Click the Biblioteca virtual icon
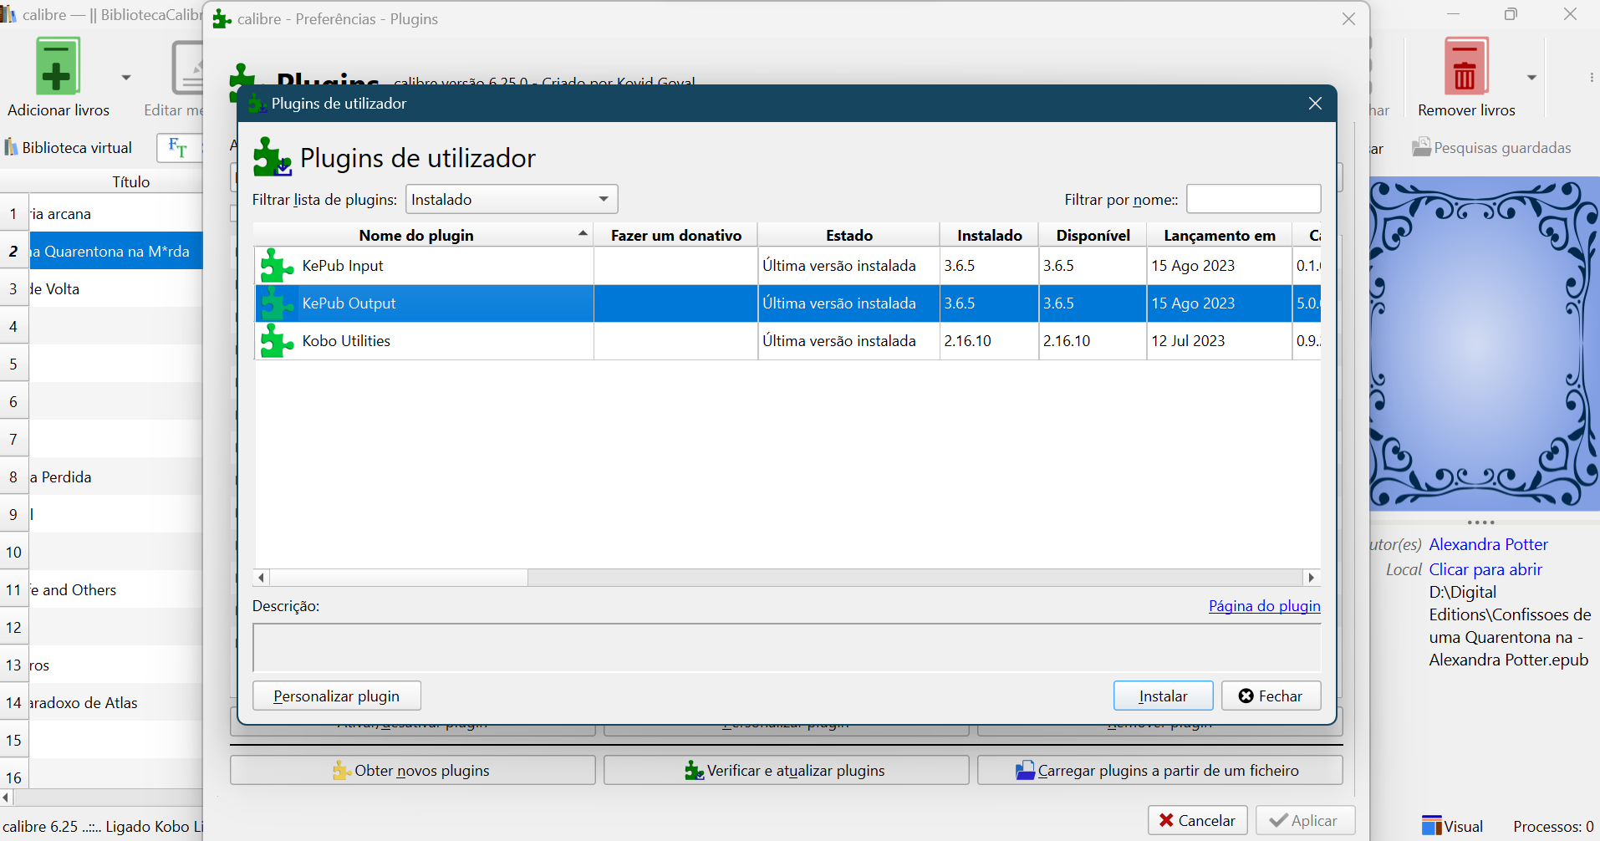Viewport: 1600px width, 841px height. pyautogui.click(x=12, y=148)
